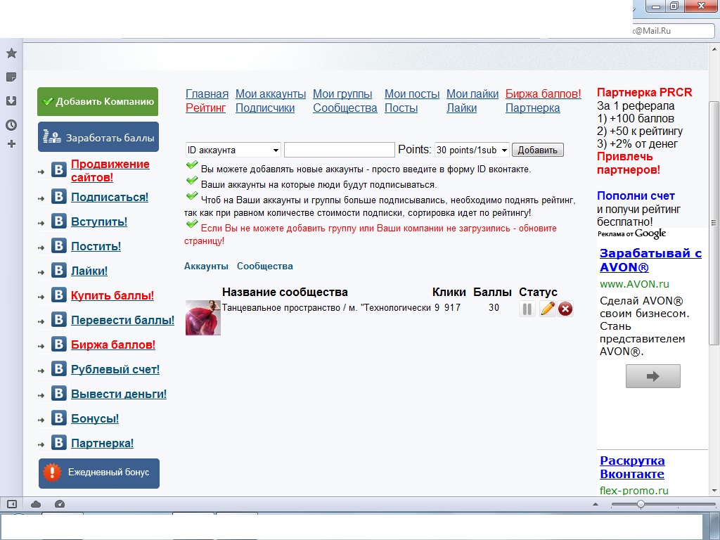Click the green Добавить Компанию button
The width and height of the screenshot is (720, 540).
tap(98, 101)
